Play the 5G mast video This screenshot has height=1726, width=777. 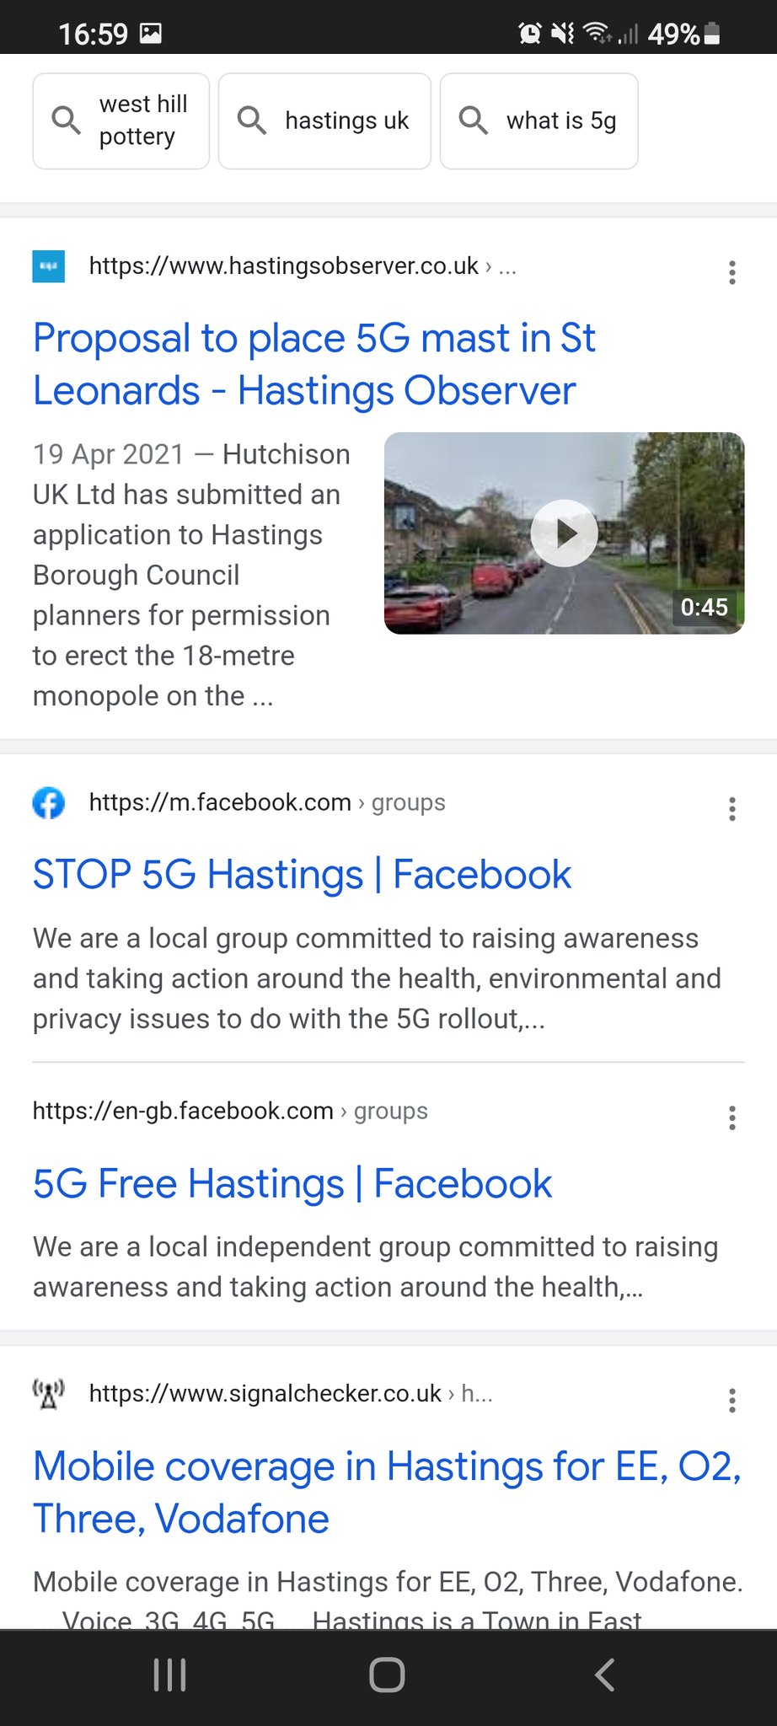pyautogui.click(x=564, y=533)
